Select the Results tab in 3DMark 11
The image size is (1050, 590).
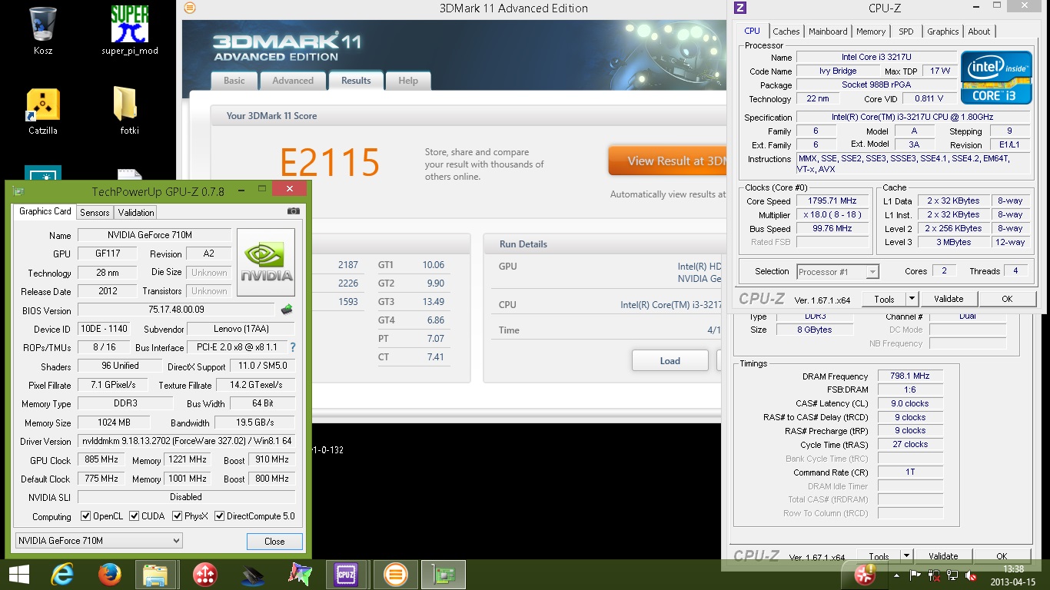356,81
